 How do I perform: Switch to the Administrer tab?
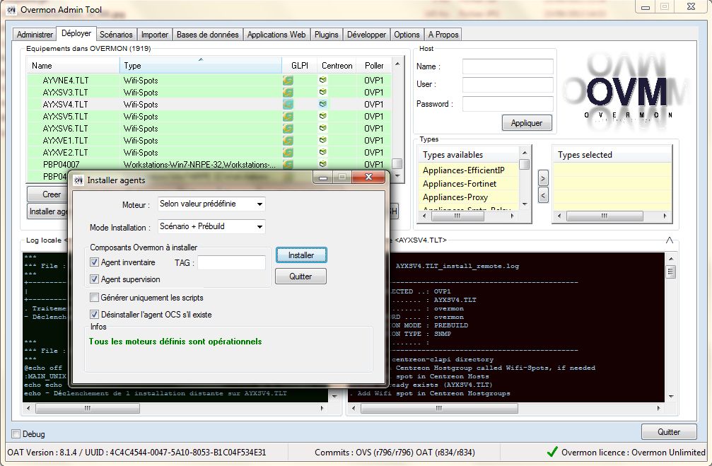click(35, 35)
